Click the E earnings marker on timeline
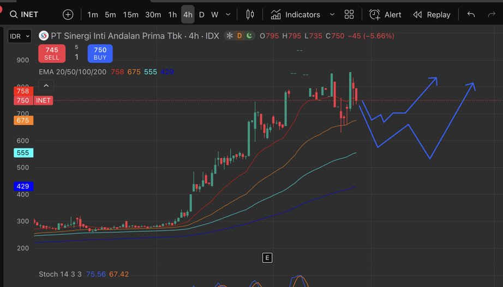Image resolution: width=503 pixels, height=287 pixels. (267, 258)
